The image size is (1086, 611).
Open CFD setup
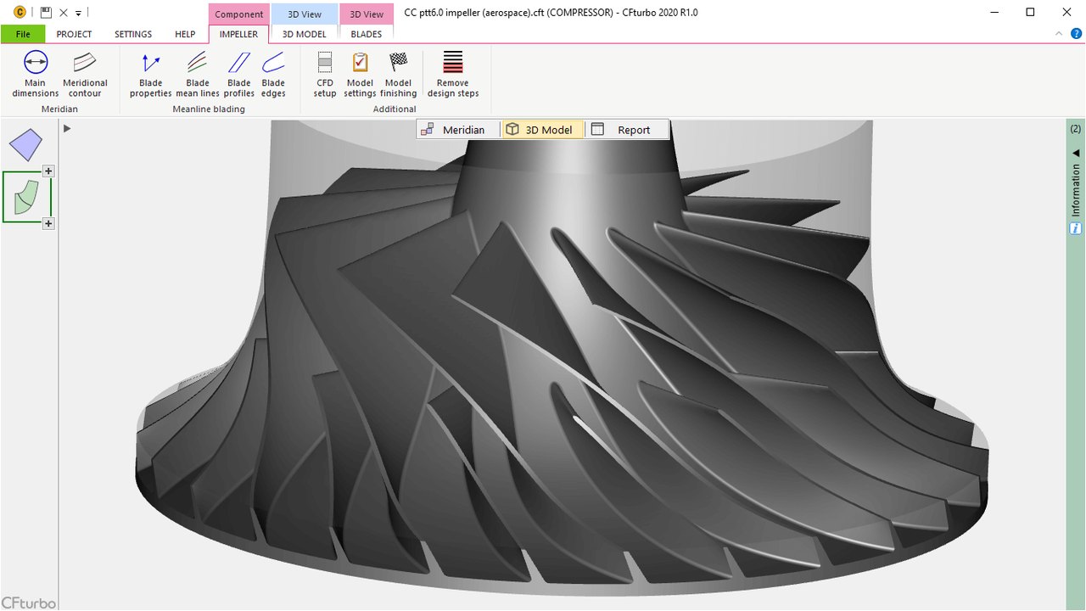pos(325,74)
